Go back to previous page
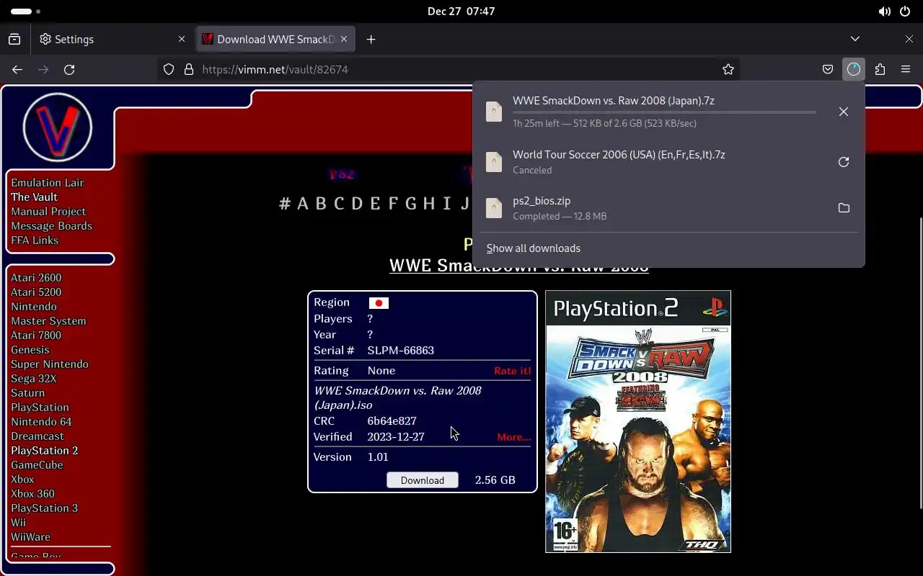The image size is (923, 576). click(x=17, y=69)
